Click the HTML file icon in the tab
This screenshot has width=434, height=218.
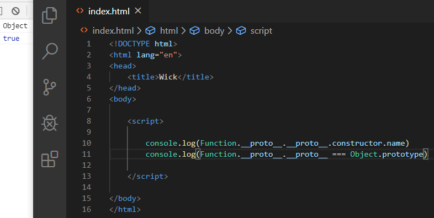pyautogui.click(x=80, y=11)
